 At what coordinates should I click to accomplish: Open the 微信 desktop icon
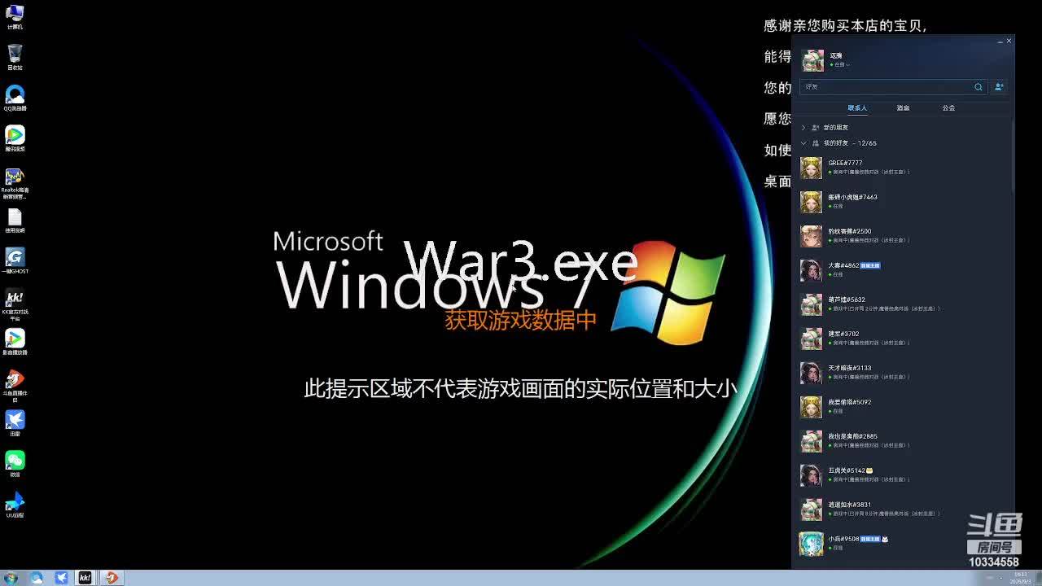coord(15,464)
